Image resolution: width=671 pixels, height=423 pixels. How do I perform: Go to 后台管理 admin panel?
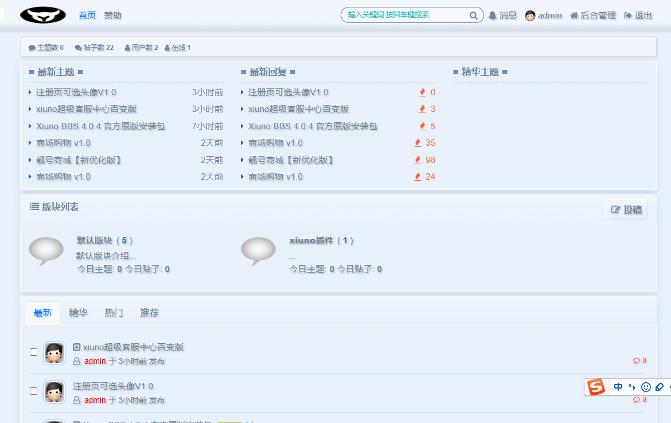(593, 15)
